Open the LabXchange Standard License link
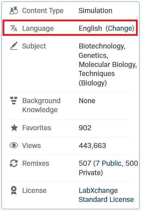 (106, 195)
